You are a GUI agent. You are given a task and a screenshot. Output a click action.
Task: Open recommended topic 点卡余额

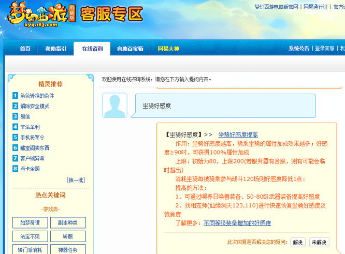coord(30,169)
